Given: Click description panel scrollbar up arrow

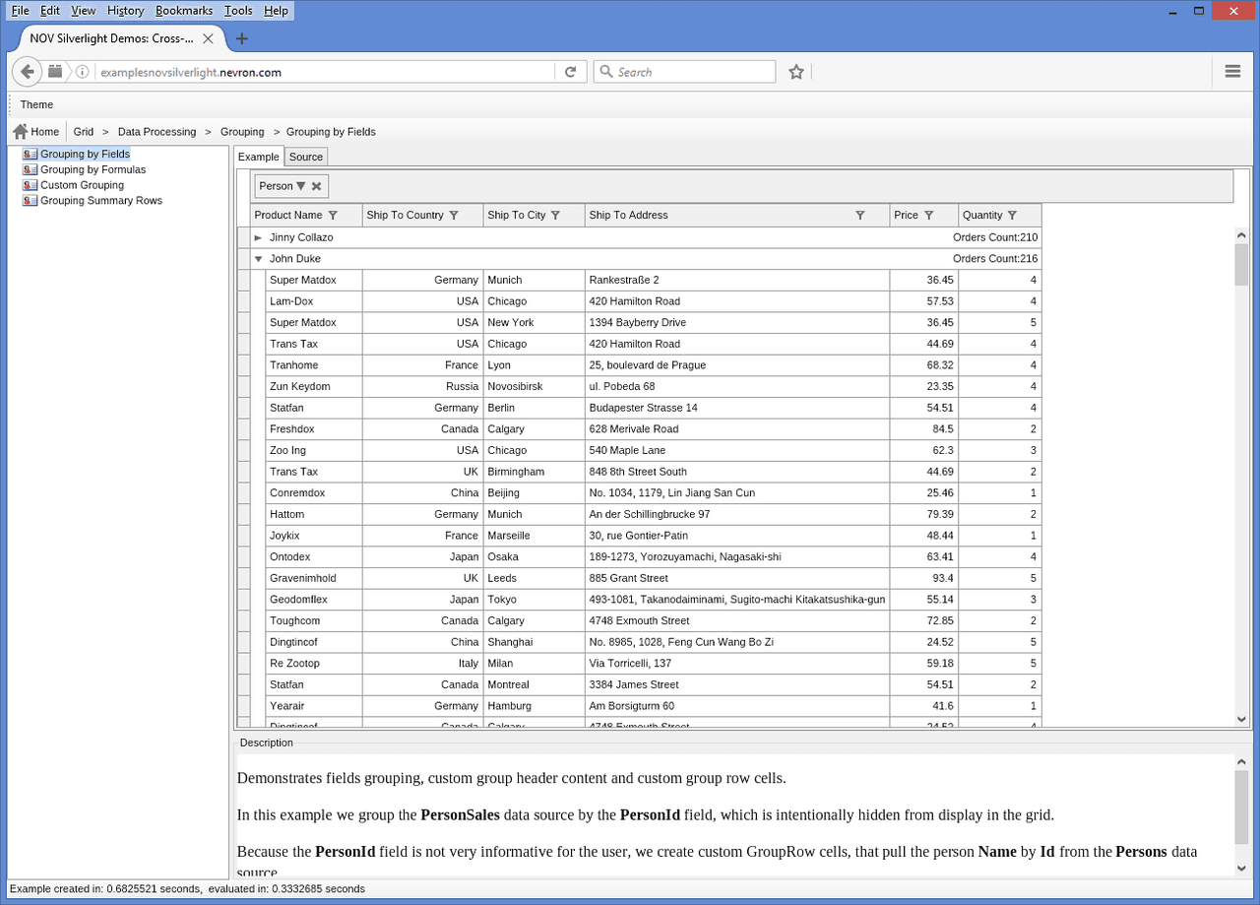Looking at the screenshot, I should click(x=1242, y=762).
